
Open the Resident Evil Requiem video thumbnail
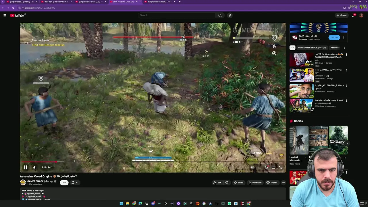pyautogui.click(x=302, y=60)
